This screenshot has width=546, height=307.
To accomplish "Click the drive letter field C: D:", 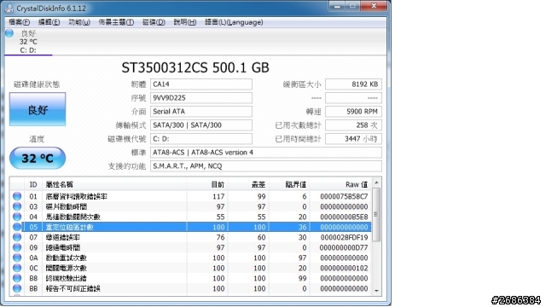I will pyautogui.click(x=201, y=138).
